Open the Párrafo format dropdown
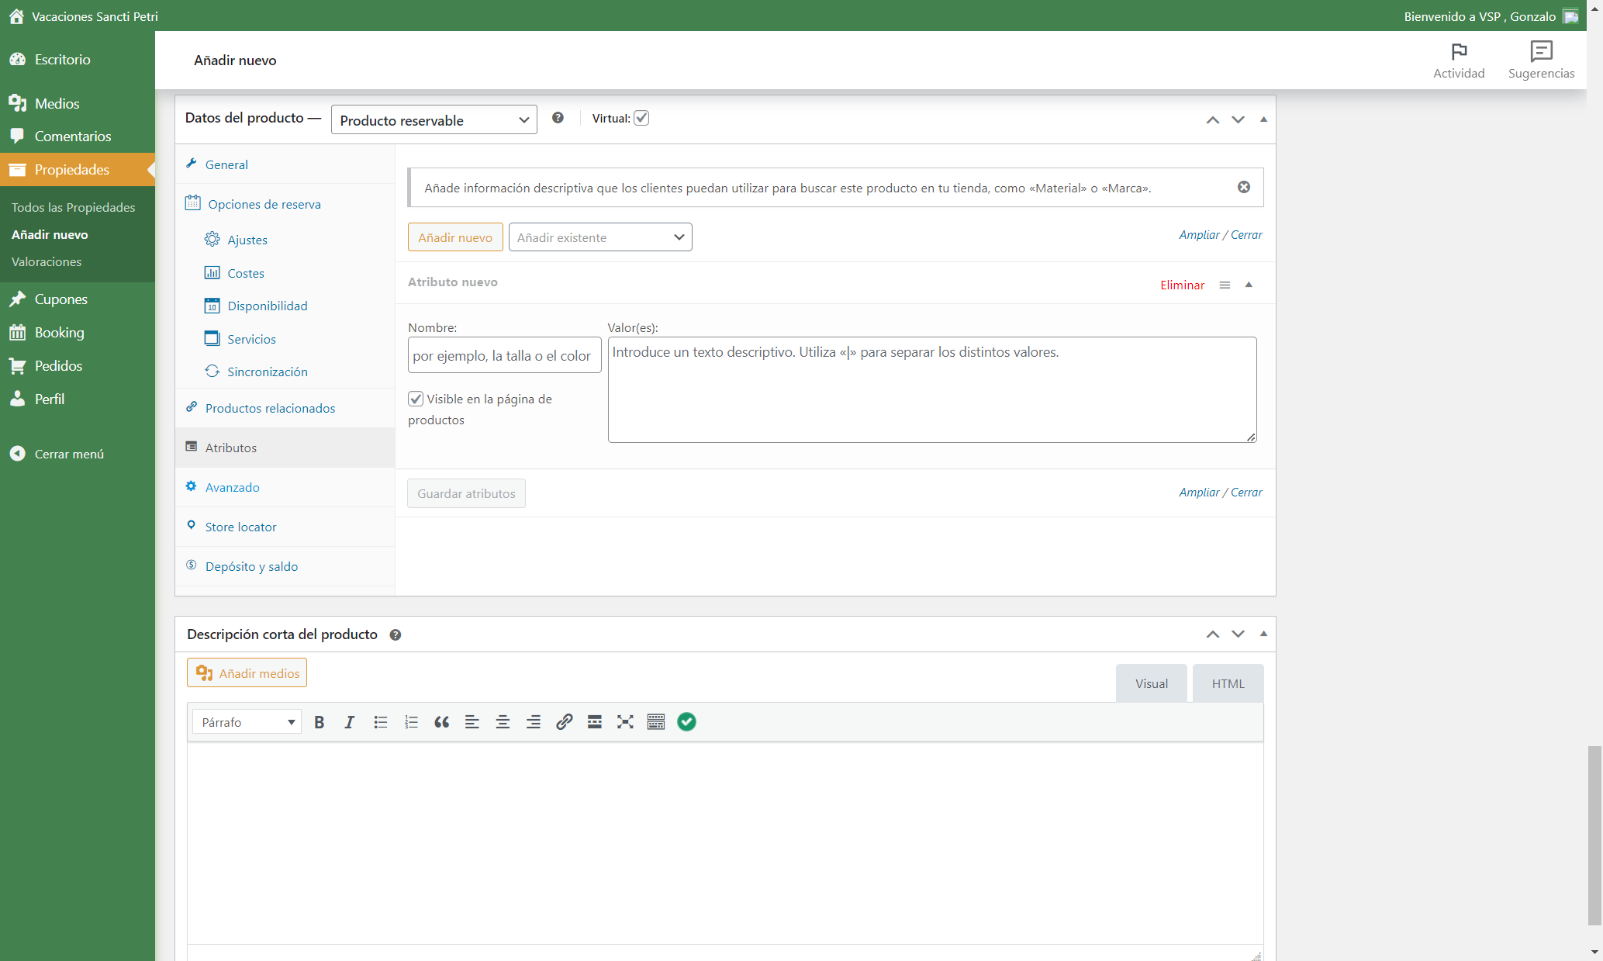Screen dimensions: 1603x961 coord(247,722)
